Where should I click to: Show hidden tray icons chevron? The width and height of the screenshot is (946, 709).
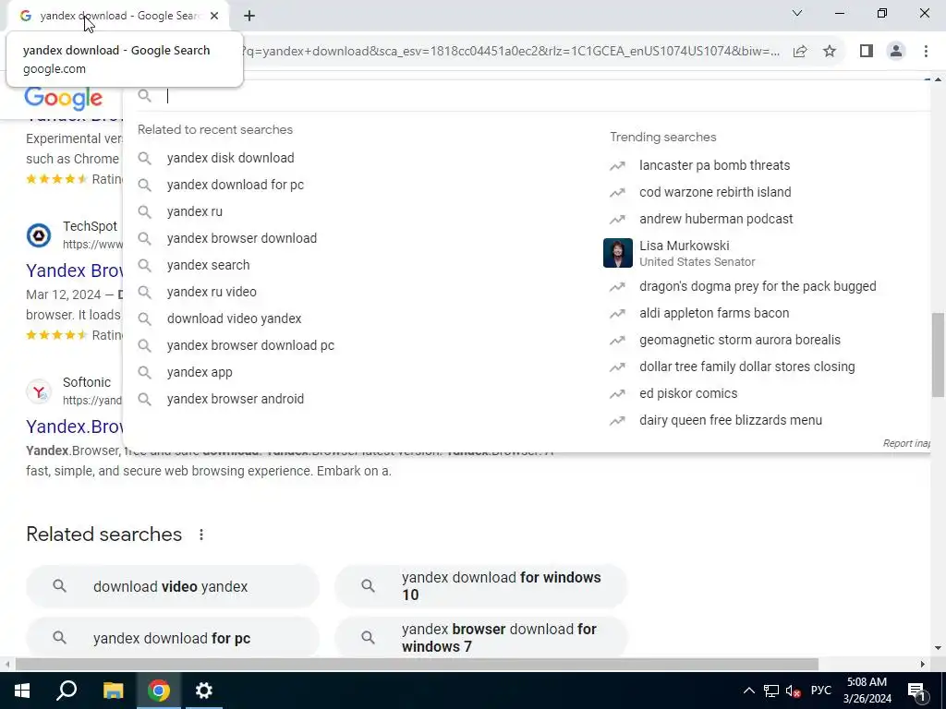click(x=748, y=691)
